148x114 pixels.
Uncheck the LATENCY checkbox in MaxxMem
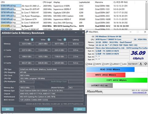tap(111, 64)
